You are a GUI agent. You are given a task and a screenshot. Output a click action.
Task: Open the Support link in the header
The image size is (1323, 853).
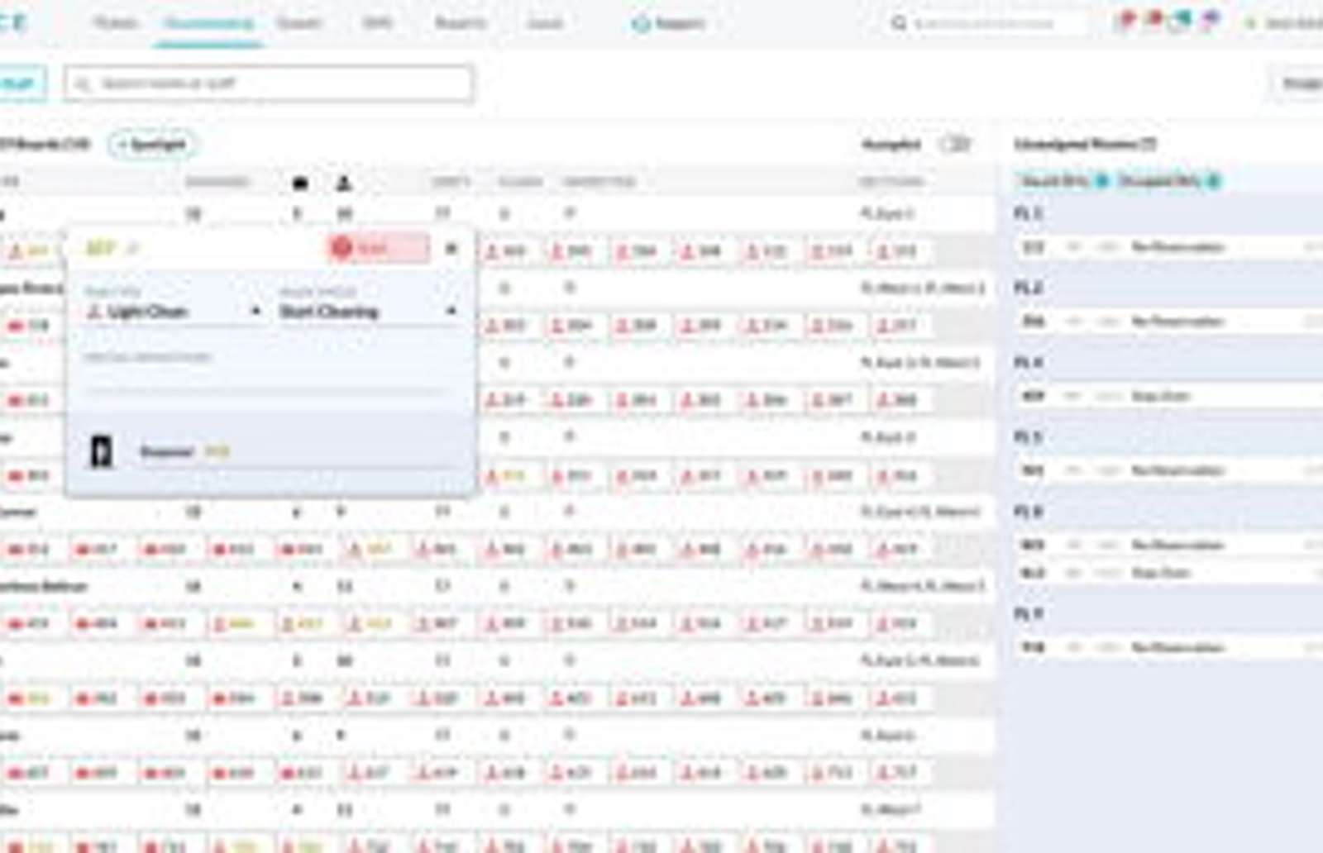pyautogui.click(x=669, y=23)
